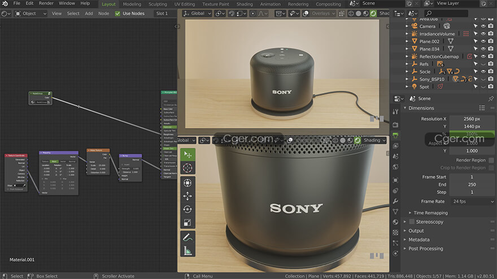Open the Modifiers wrench properties tab
Viewport: 497px width, 279px height.
tap(395, 201)
